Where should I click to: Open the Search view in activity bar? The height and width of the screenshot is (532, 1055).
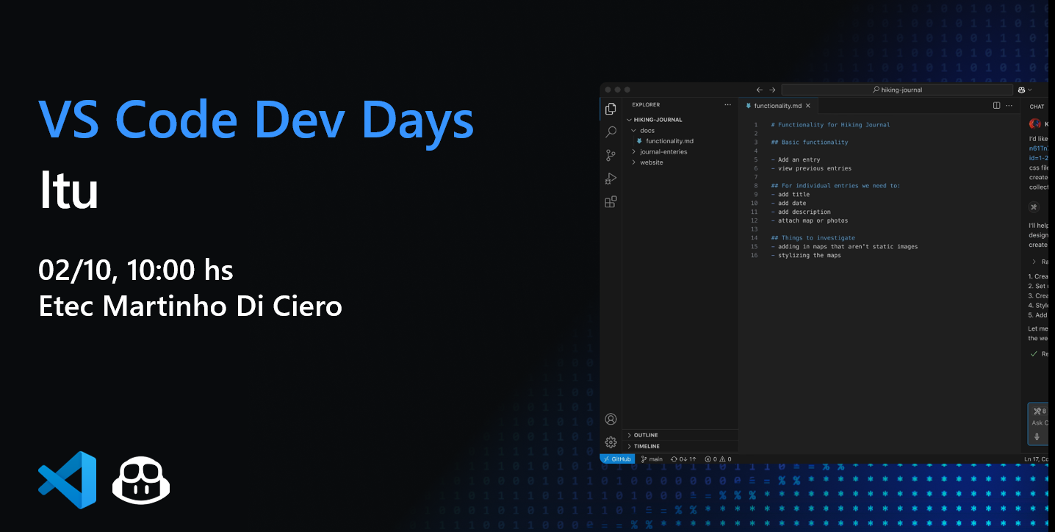[x=611, y=132]
